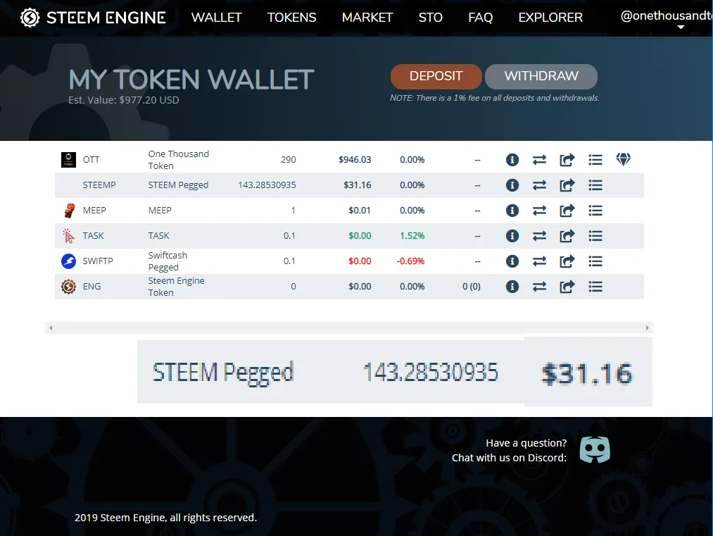Click the SWIFTP token logo
This screenshot has width=713, height=536.
(x=69, y=261)
